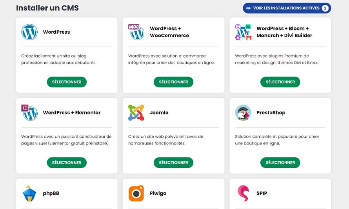349x209 pixels.
Task: Click the phpBB logo icon
Action: point(29,193)
